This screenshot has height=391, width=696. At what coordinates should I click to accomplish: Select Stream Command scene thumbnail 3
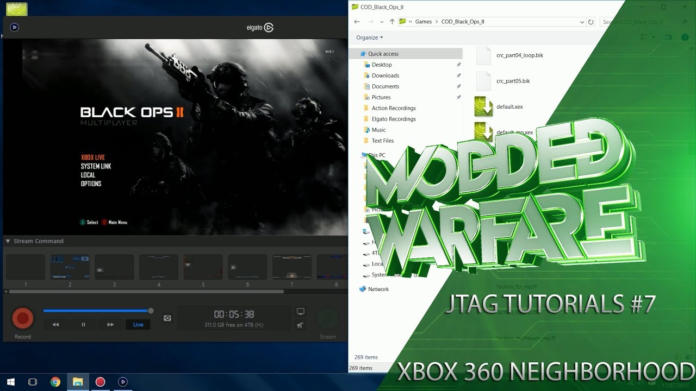(114, 267)
